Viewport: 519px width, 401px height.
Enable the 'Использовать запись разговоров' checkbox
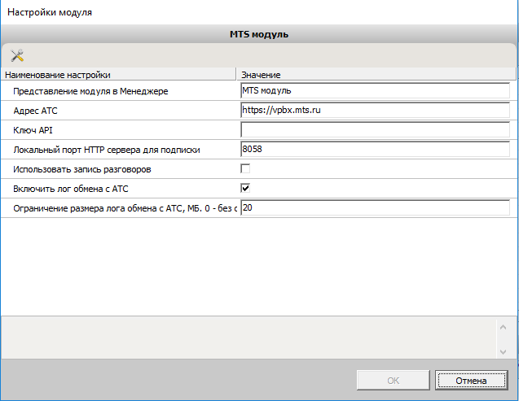click(x=245, y=169)
